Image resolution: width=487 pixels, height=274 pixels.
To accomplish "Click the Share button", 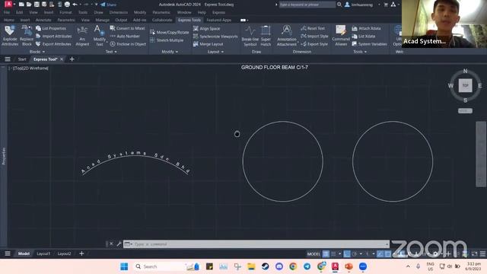I will [108, 5].
